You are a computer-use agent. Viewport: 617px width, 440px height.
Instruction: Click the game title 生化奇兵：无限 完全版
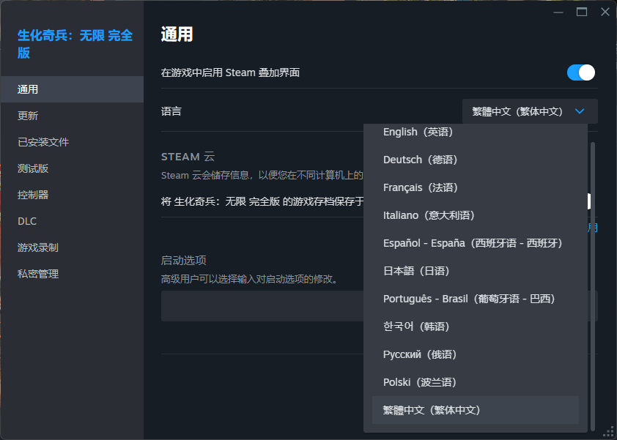coord(75,44)
